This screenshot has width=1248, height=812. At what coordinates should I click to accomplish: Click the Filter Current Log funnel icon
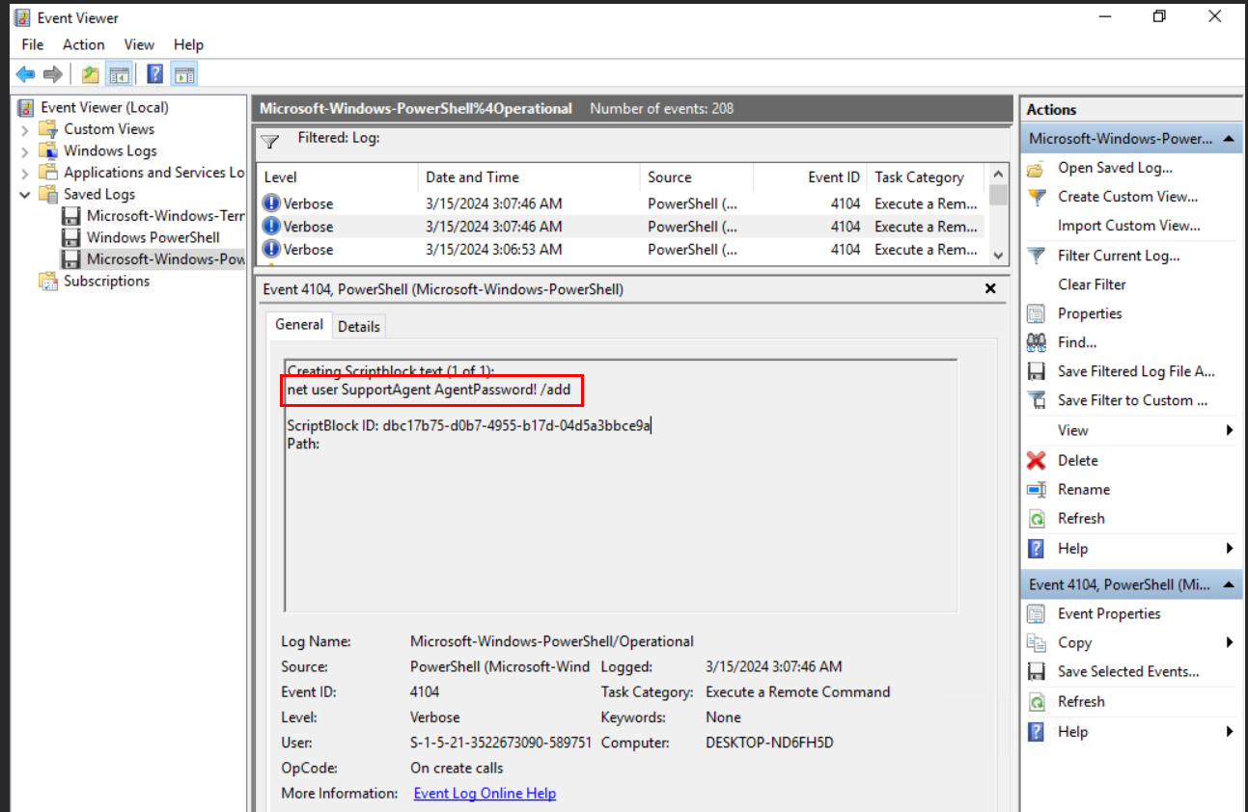pos(1037,256)
